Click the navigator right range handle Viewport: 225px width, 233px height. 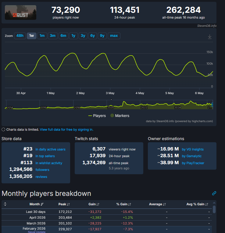tap(212, 105)
